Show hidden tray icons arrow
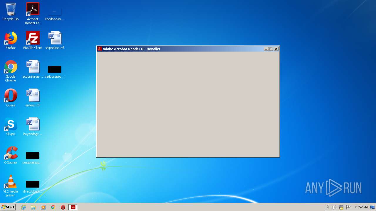Viewport: 376px width, 211px height. point(328,207)
